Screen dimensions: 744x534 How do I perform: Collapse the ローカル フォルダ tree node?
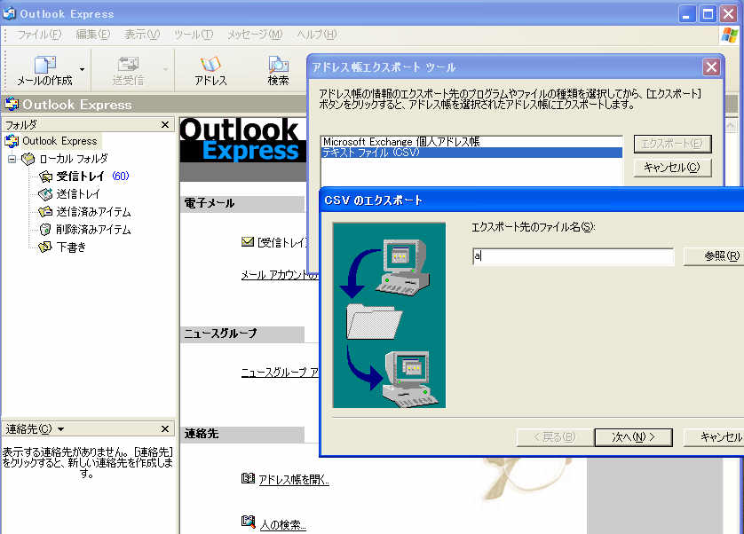(x=12, y=159)
